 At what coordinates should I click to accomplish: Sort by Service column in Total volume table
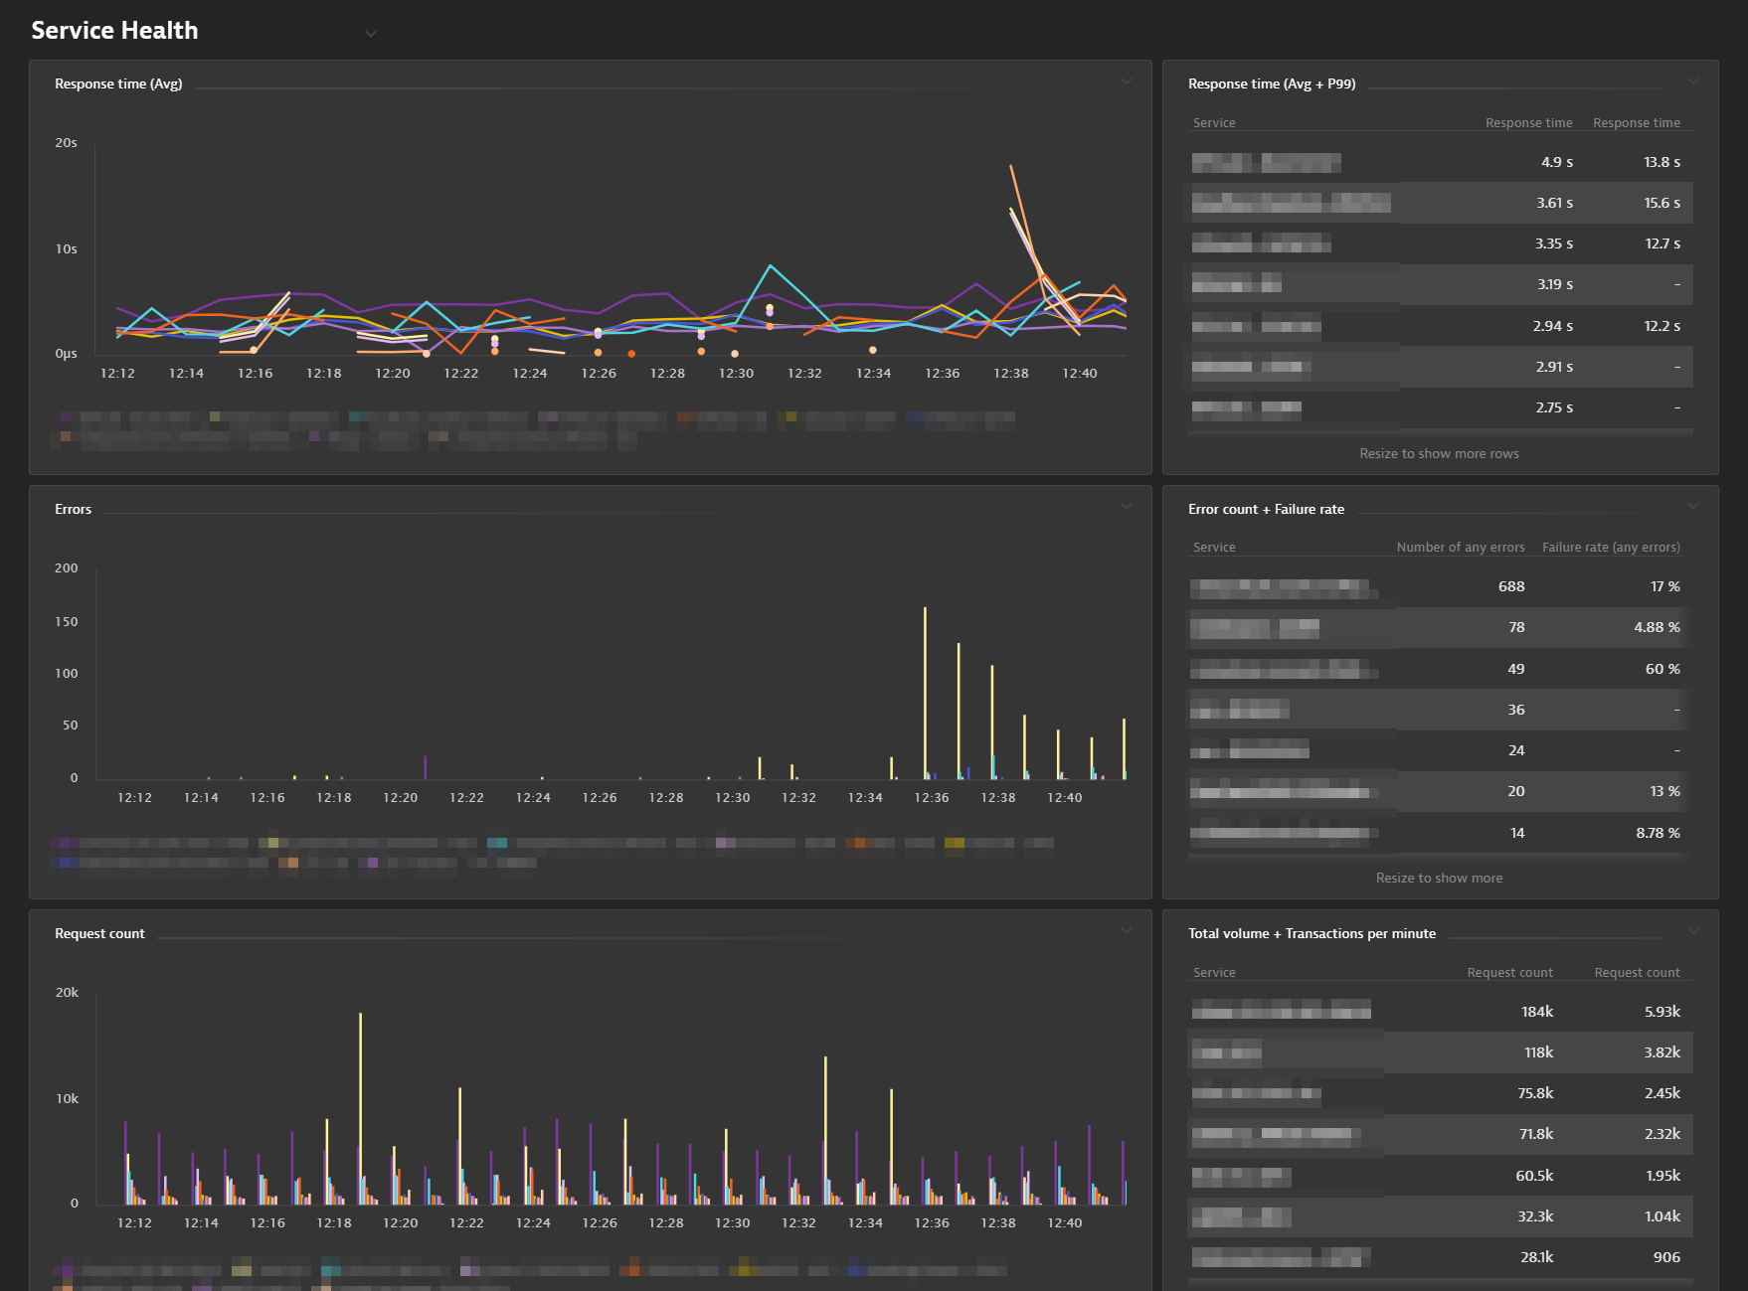click(1214, 973)
